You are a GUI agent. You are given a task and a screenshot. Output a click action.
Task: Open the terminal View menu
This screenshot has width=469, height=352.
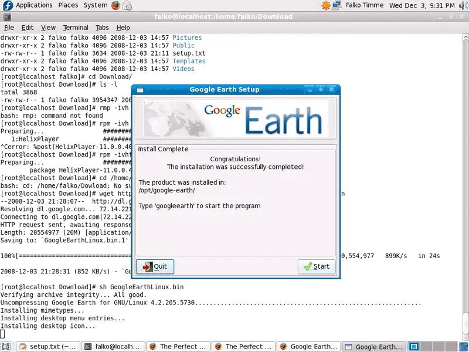[48, 28]
